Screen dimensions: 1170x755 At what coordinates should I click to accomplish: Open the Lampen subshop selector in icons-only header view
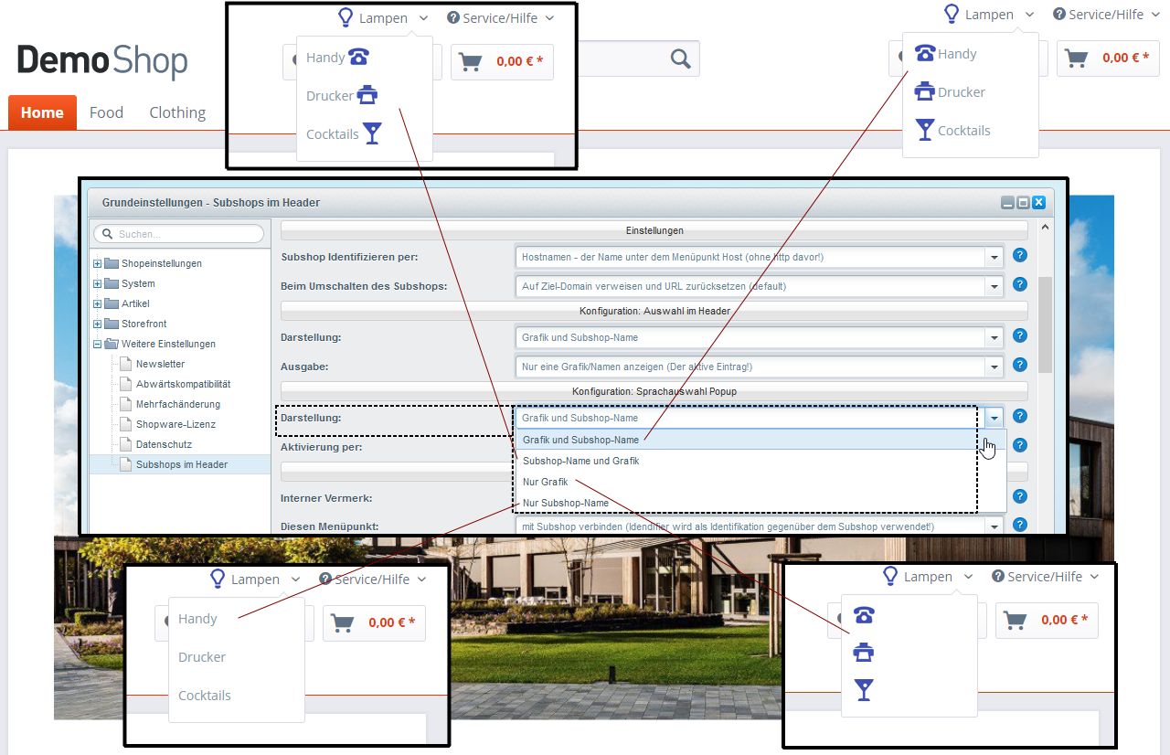tap(928, 577)
